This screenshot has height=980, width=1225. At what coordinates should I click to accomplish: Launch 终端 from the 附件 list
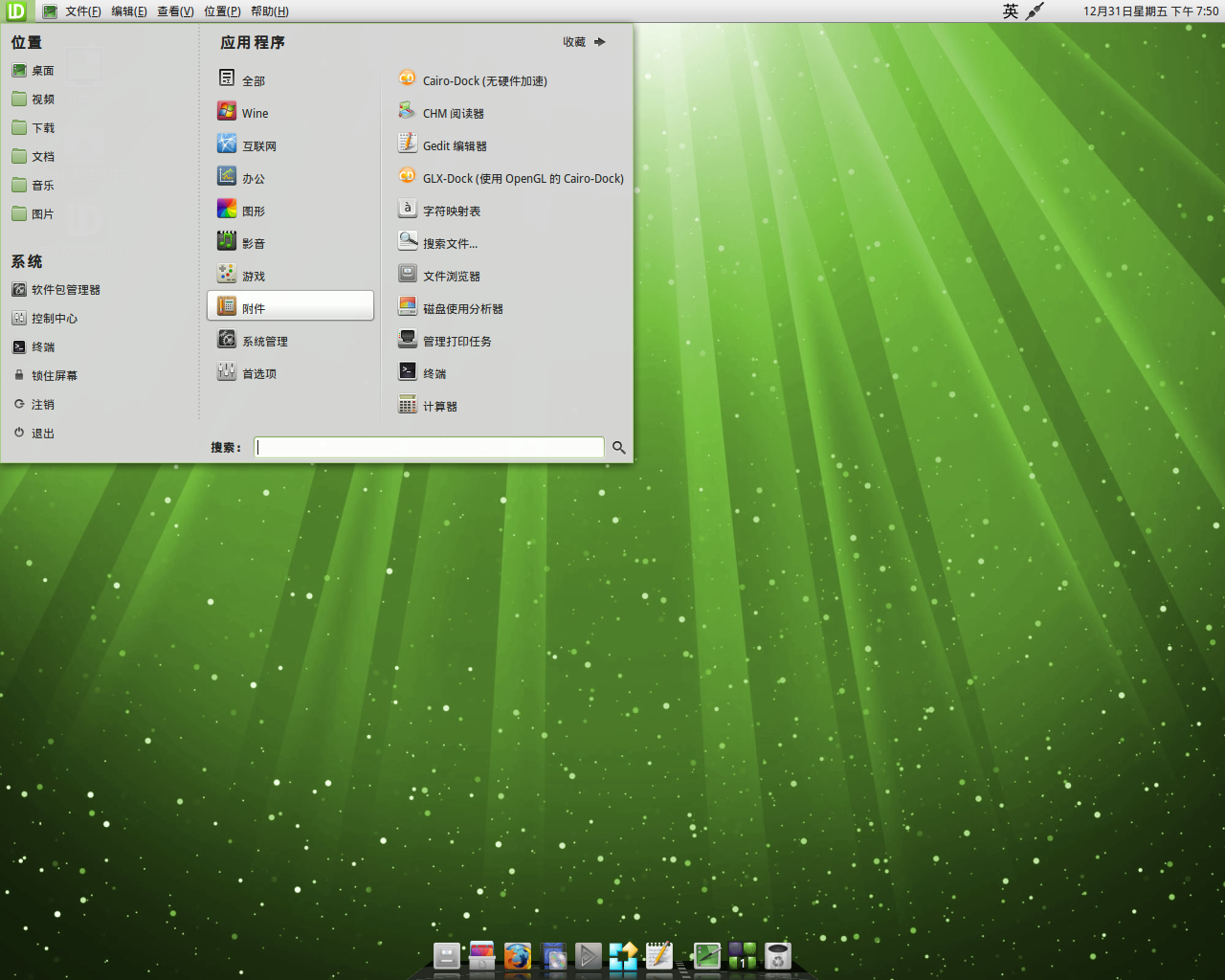click(422, 373)
